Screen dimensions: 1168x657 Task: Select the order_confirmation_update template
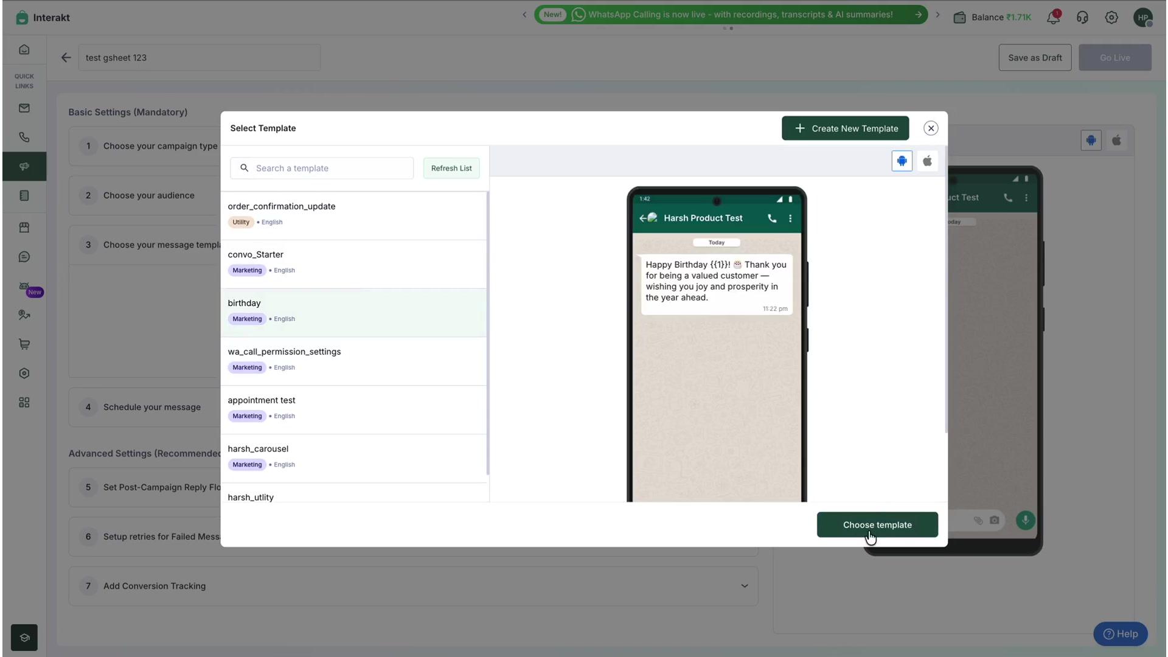[x=353, y=215]
